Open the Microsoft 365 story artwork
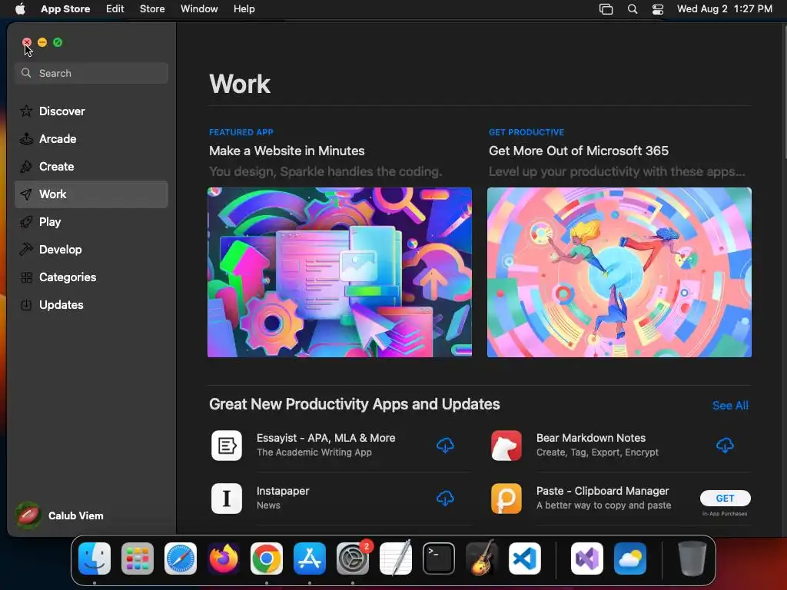This screenshot has width=787, height=590. [619, 273]
